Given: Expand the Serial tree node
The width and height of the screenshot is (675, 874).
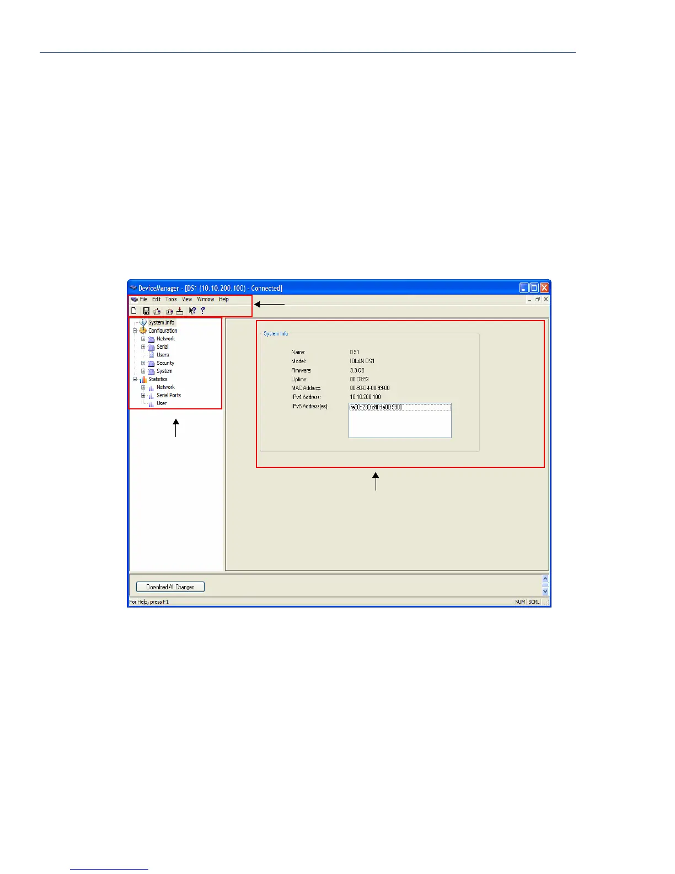Looking at the screenshot, I should click(143, 347).
